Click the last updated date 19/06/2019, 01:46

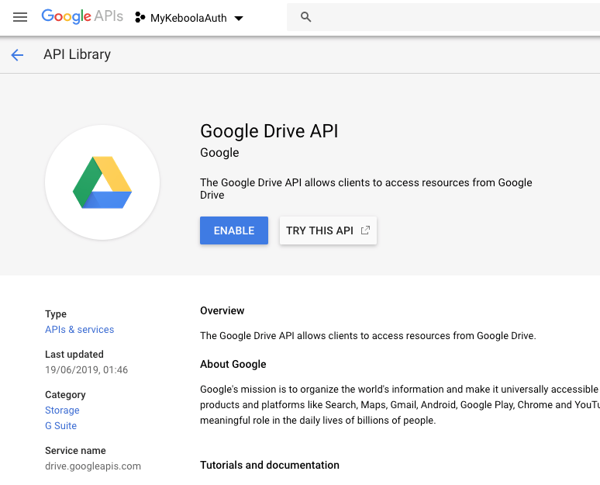coord(87,369)
